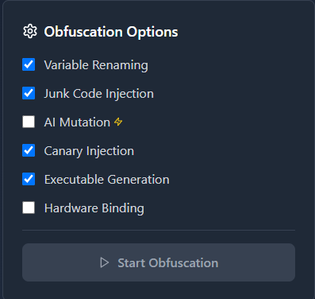Click the Hardware Binding label text
Image resolution: width=315 pixels, height=299 pixels.
point(94,208)
